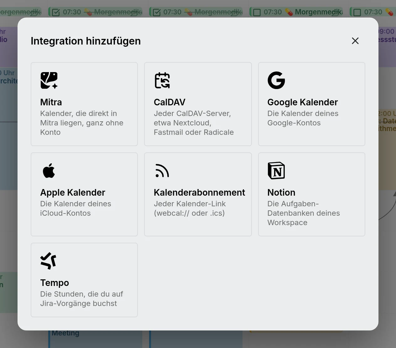Click the Google G logo icon
This screenshot has width=396, height=348.
click(x=276, y=80)
